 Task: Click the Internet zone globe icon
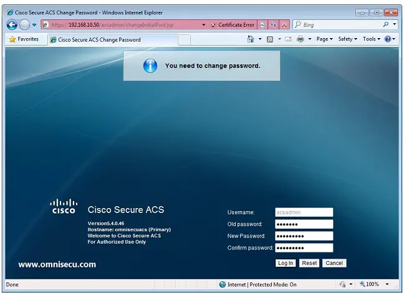click(x=223, y=284)
